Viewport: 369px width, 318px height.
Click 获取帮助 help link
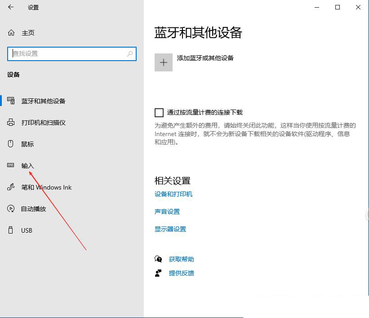coord(181,259)
